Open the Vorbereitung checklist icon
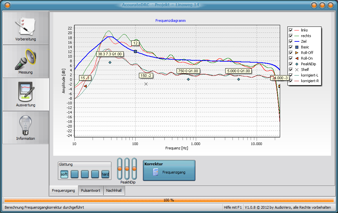The height and width of the screenshot is (213, 338). coord(25,27)
